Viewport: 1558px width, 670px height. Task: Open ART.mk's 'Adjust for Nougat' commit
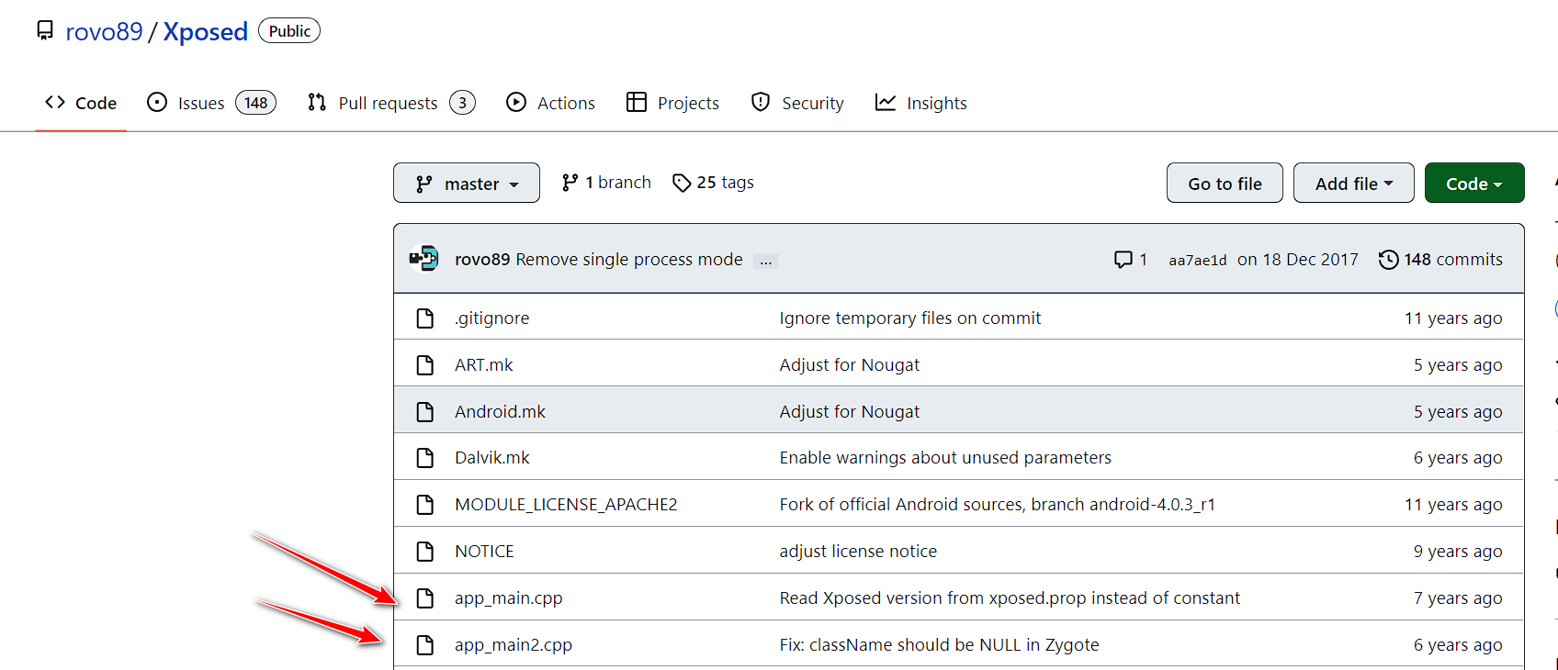point(849,365)
